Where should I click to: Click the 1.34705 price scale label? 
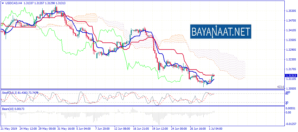click(291, 21)
